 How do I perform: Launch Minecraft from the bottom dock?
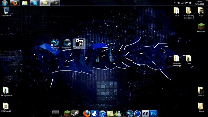click(x=67, y=113)
